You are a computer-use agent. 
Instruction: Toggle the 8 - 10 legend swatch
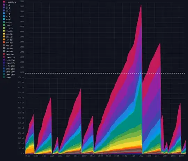[x=4, y=22]
